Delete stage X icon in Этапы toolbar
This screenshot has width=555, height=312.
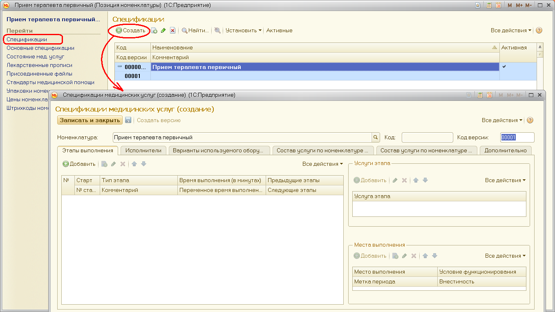tap(123, 164)
